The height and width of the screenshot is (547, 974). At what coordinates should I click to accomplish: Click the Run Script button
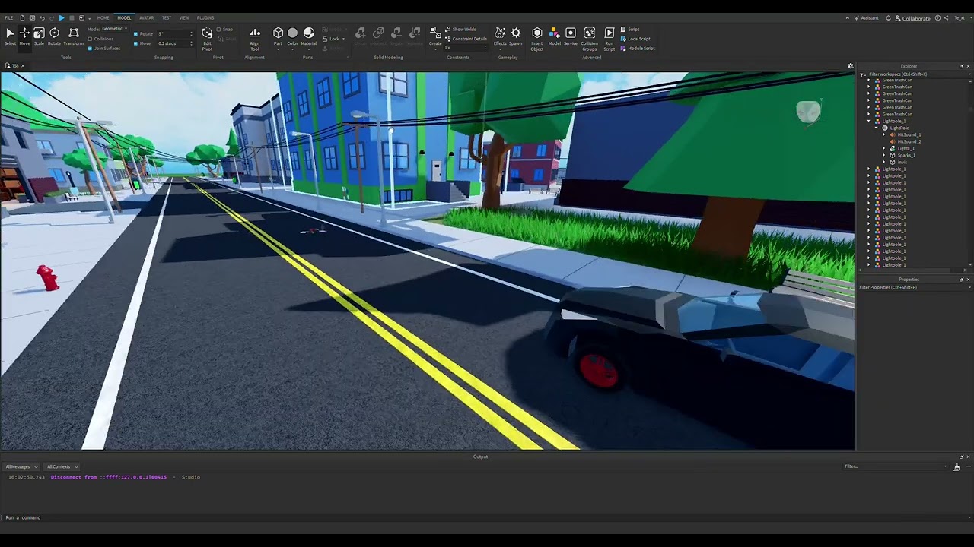610,38
